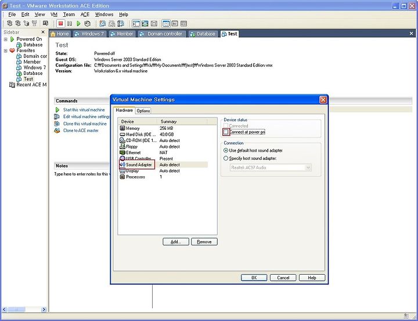Select the Hard Disk (IDE) device
418x321 pixels.
pos(163,134)
